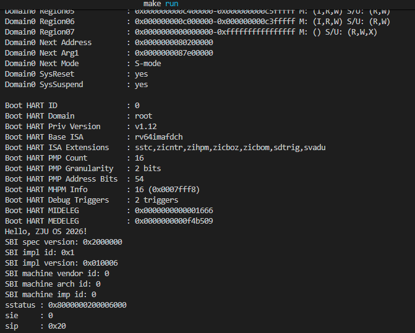Screen dimensions: 415x333
Task: Click the "Hello, ZJU OS 2026!" line
Action: coord(46,232)
